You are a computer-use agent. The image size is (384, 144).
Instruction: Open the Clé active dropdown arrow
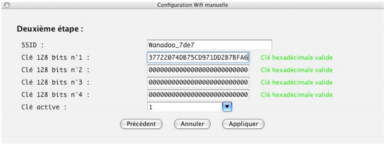click(x=227, y=107)
